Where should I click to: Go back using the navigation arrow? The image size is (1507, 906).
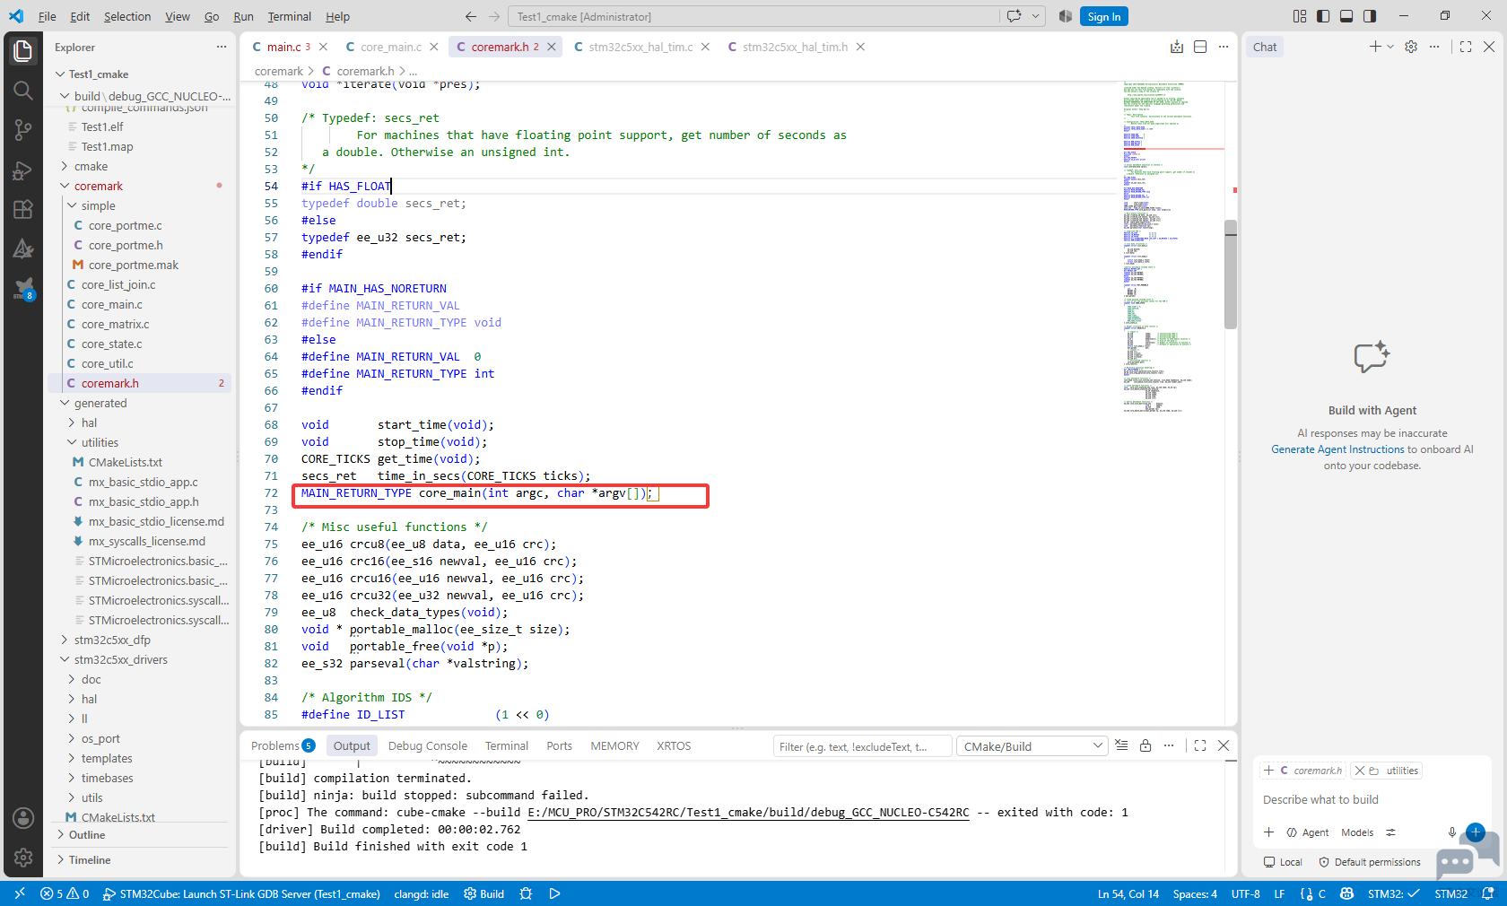[471, 16]
